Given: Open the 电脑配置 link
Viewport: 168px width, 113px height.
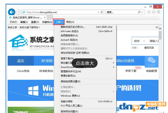Looking at the screenshot, I should pos(152,71).
